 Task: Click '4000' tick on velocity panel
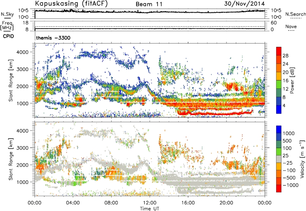(22, 131)
